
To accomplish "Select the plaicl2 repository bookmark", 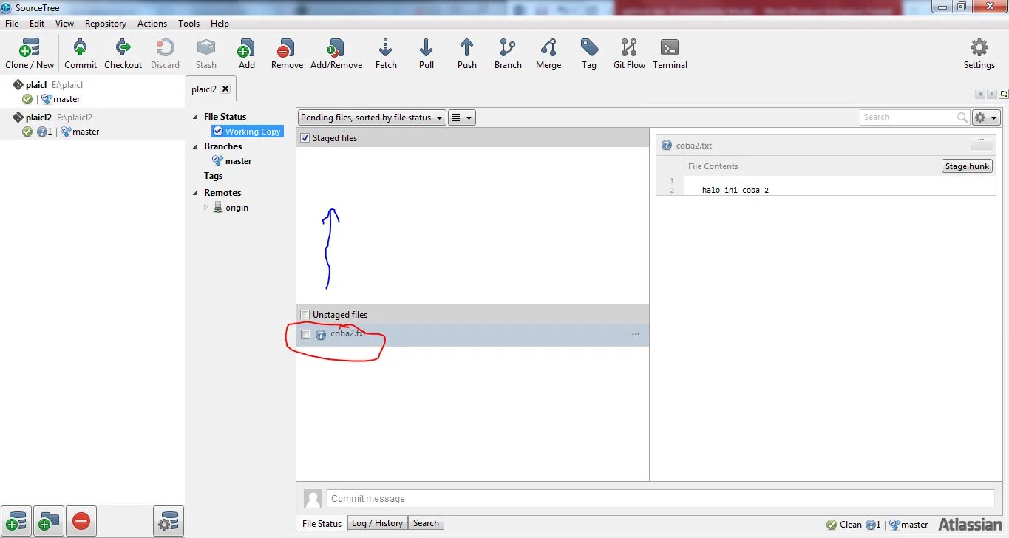I will (x=92, y=124).
